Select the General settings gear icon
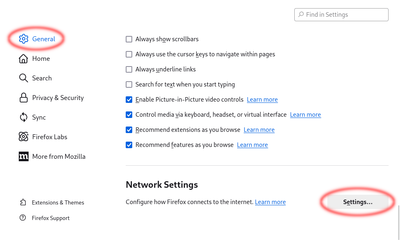Screen dimensions: 400x240 coord(23,39)
